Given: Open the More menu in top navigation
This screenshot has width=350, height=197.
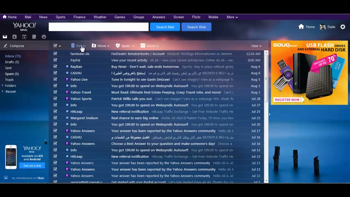Looking at the screenshot, I should pyautogui.click(x=232, y=17).
